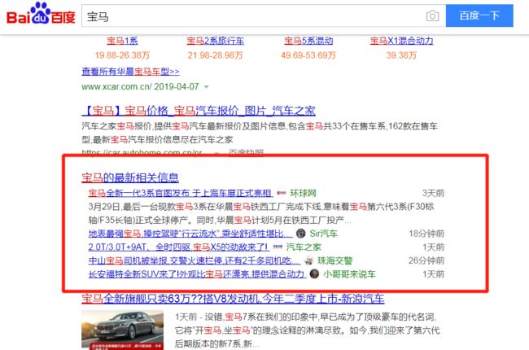Click the Sir汽车 source name
This screenshot has height=350, width=529.
324,234
